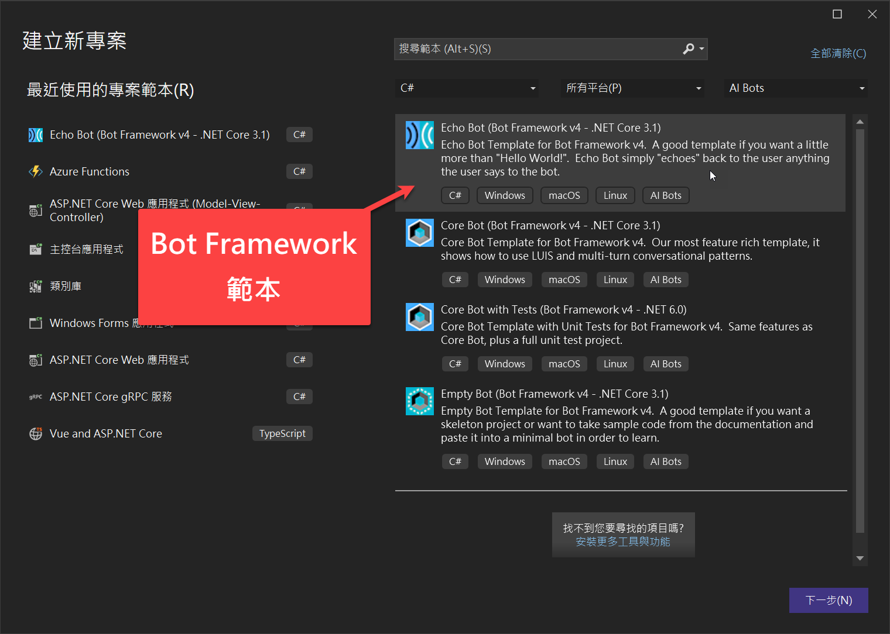The width and height of the screenshot is (890, 634).
Task: Click AI Bots tag under Echo Bot result
Action: (x=666, y=196)
